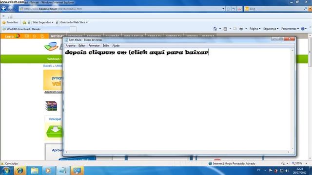Click the blue Help icon in command bar

tap(303, 29)
